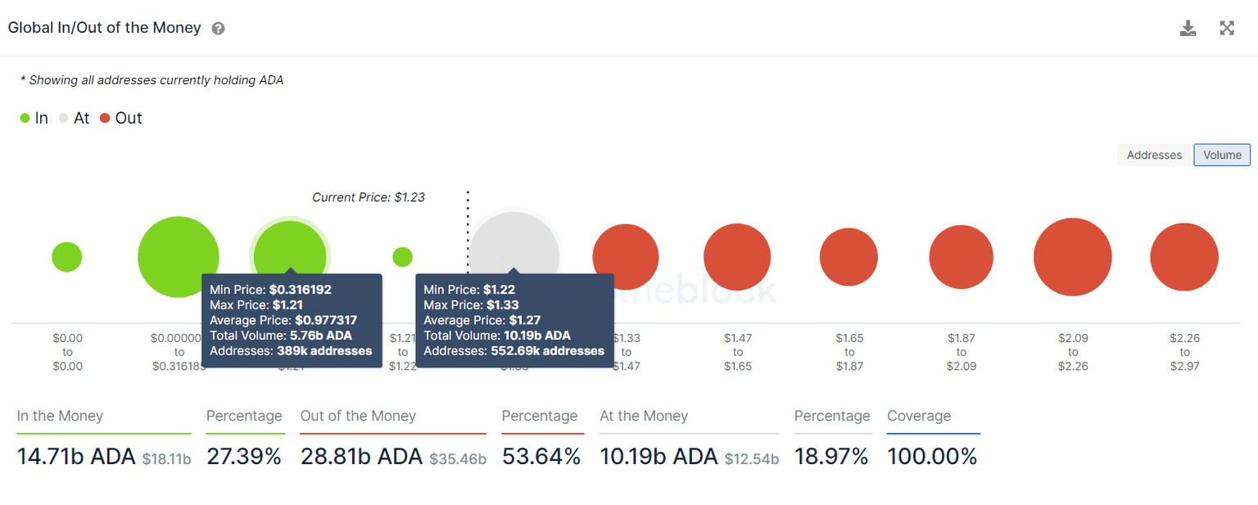
Task: Click the download chart icon
Action: pyautogui.click(x=1188, y=29)
